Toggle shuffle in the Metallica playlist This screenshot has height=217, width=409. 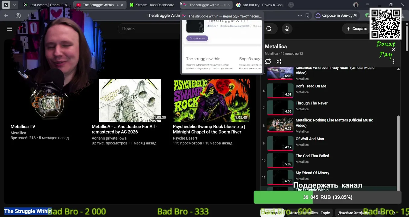[x=279, y=61]
